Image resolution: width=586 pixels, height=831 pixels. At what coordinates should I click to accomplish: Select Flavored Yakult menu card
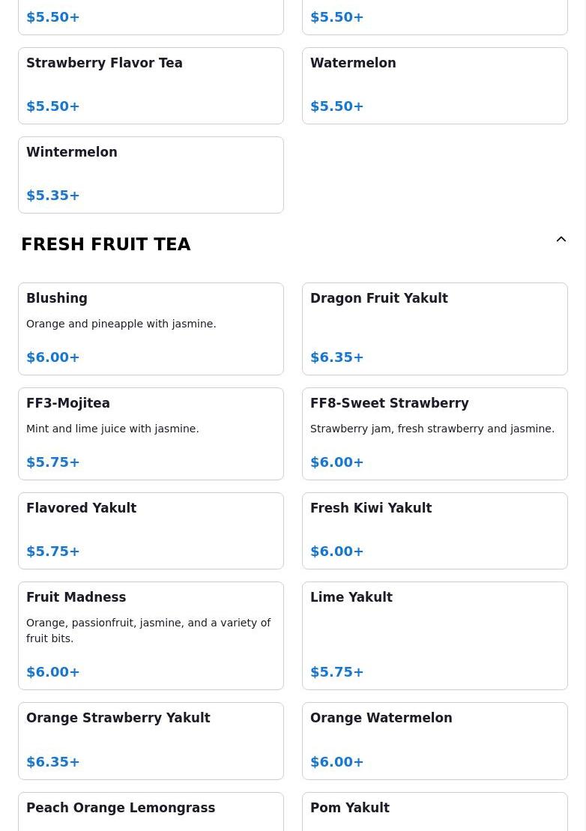[151, 531]
